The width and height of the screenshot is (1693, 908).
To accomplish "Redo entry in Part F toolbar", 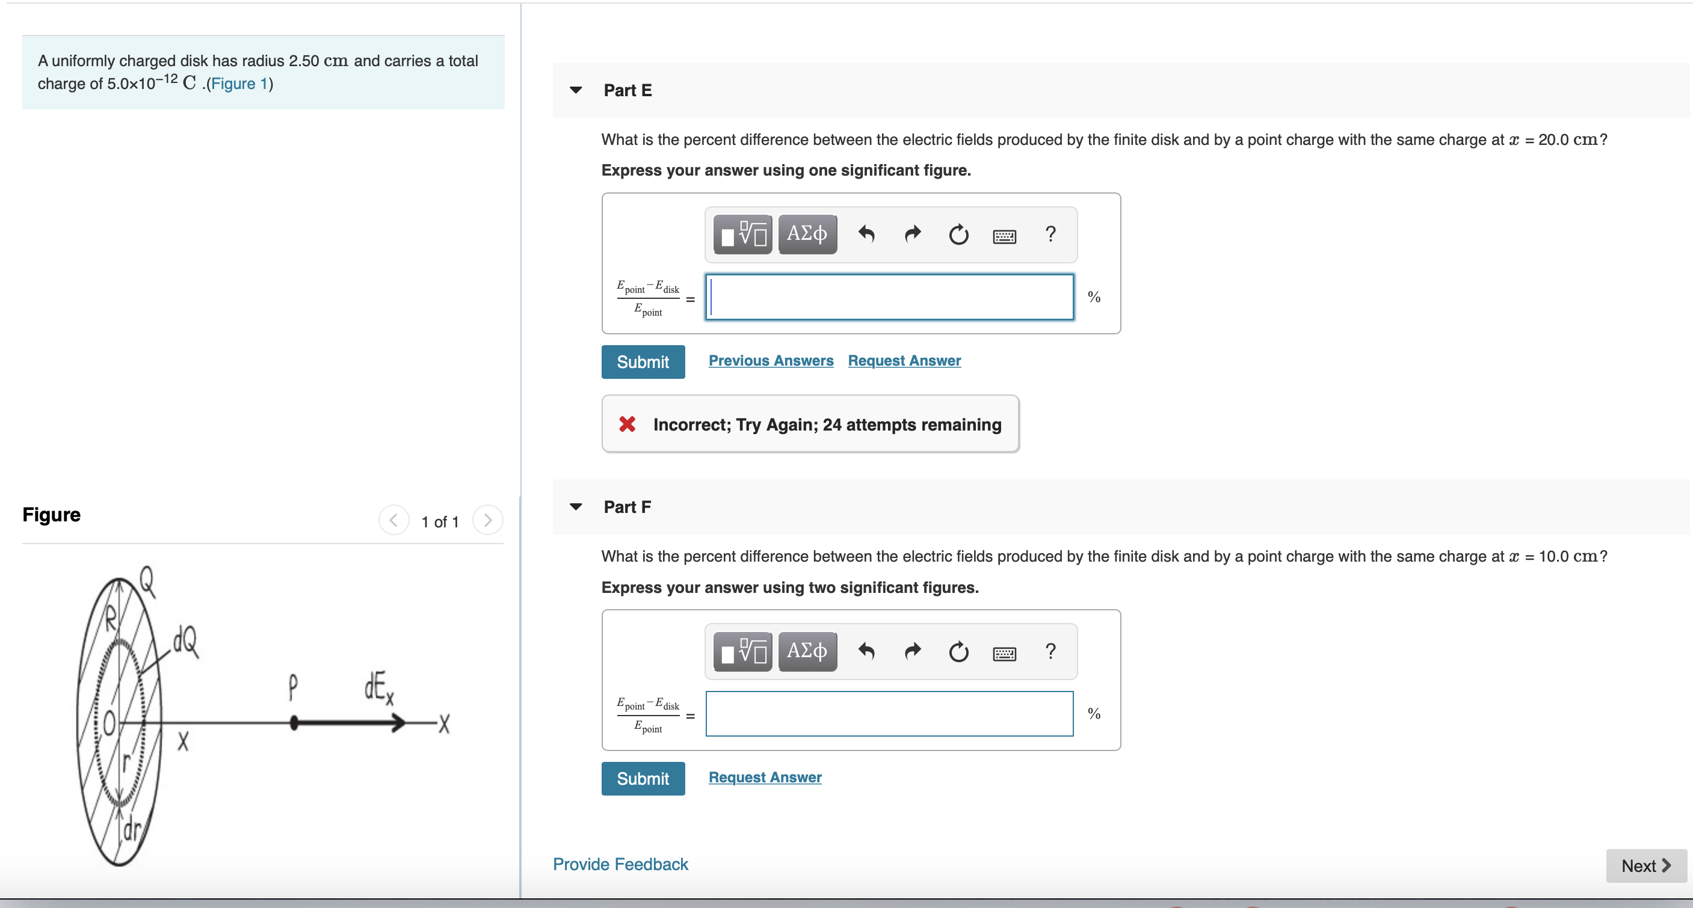I will click(x=912, y=651).
